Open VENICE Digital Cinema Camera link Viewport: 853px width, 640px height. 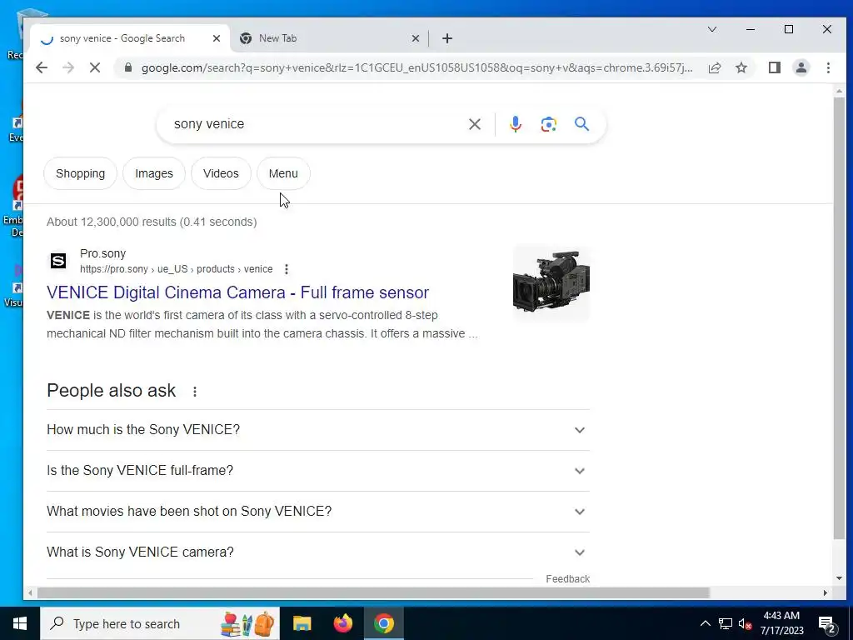[x=237, y=292]
